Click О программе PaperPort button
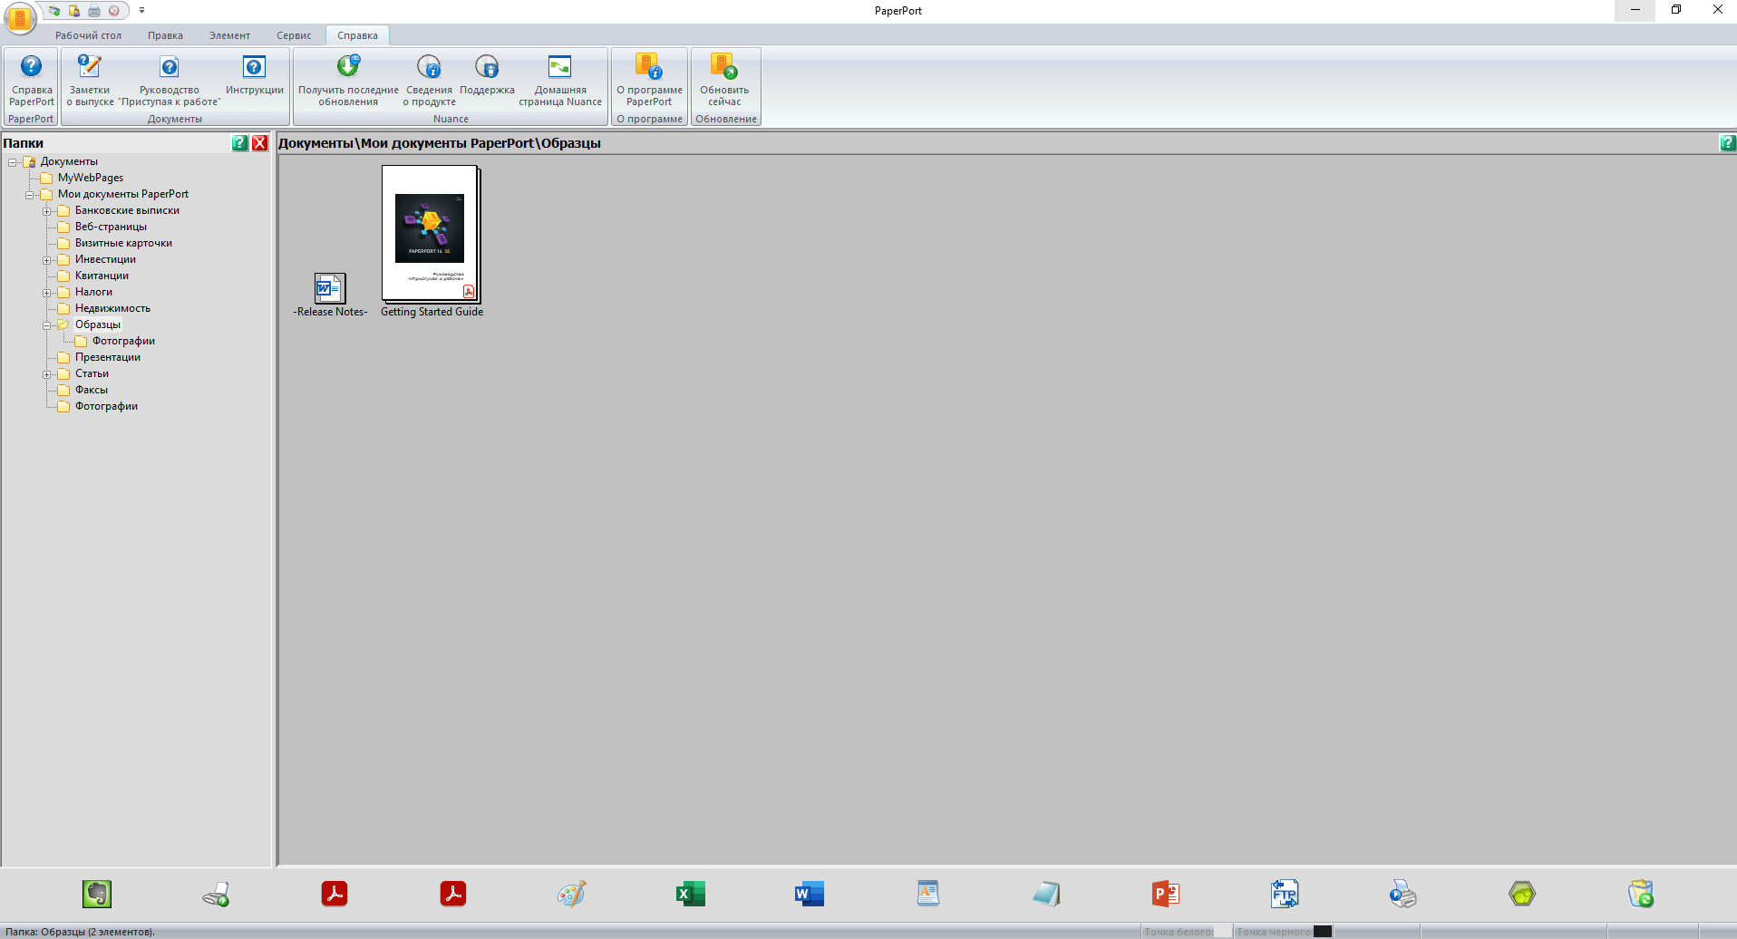 pyautogui.click(x=649, y=81)
